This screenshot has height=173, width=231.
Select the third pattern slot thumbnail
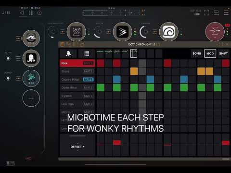[117, 53]
